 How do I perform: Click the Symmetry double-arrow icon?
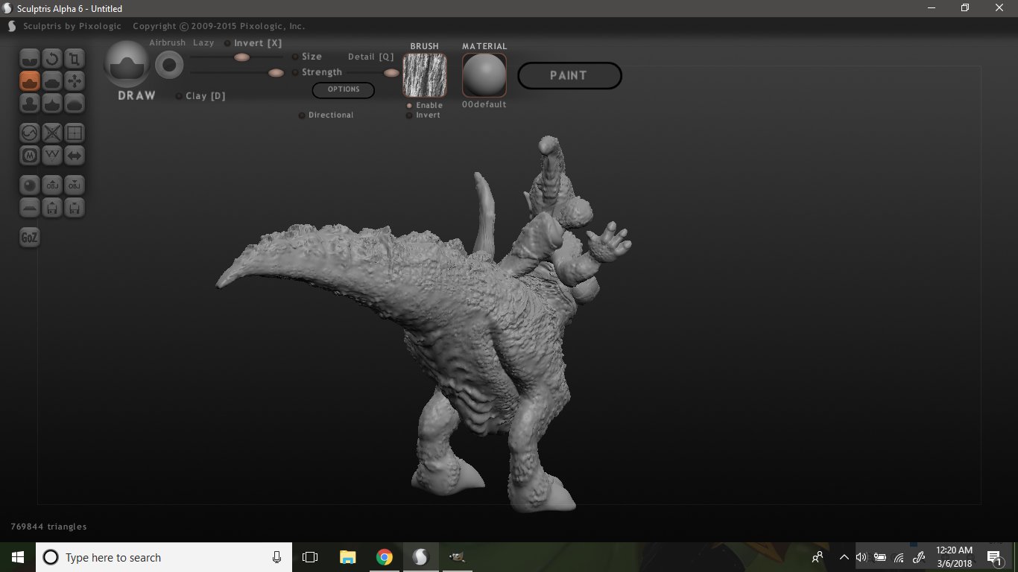tap(75, 156)
